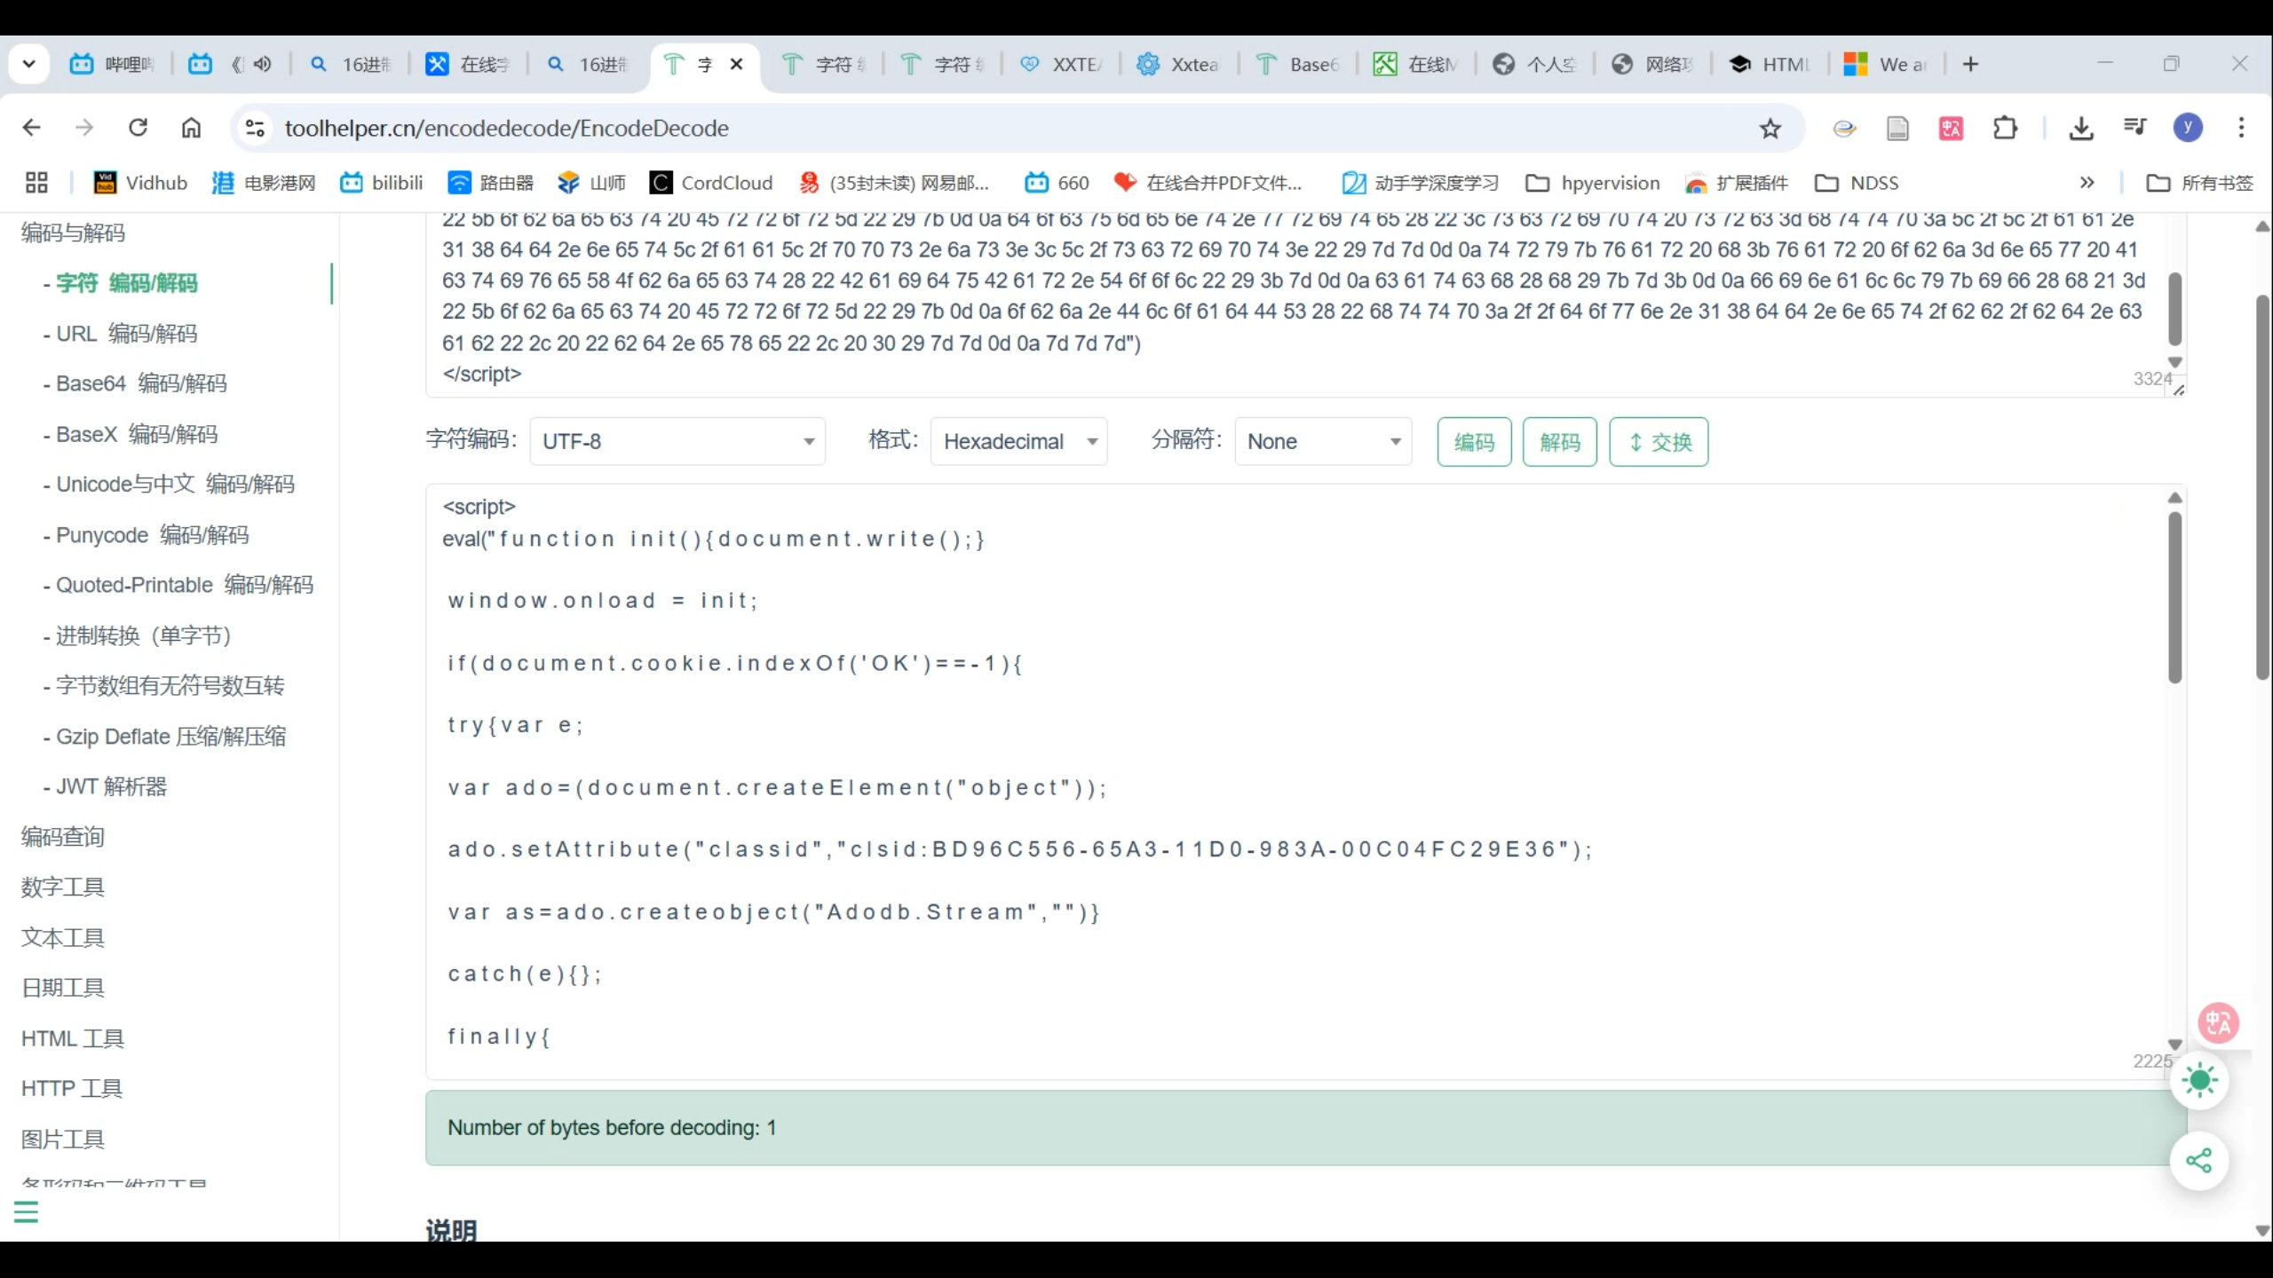This screenshot has height=1278, width=2273.
Task: Click the green share floating icon
Action: [x=2198, y=1160]
